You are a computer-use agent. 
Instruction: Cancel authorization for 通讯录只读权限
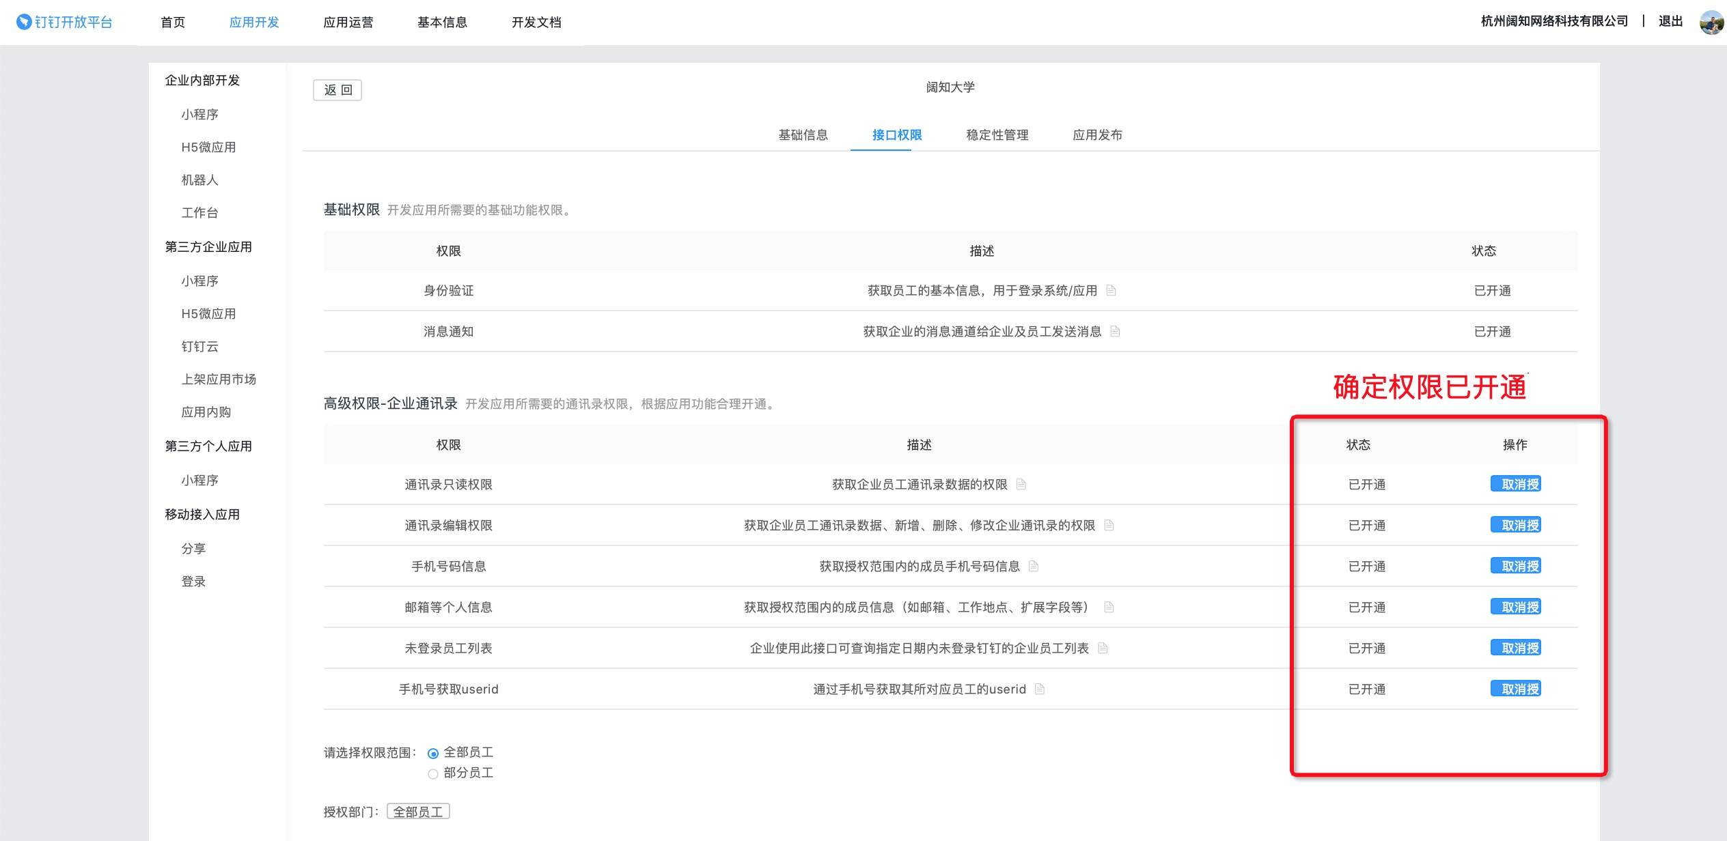point(1515,484)
